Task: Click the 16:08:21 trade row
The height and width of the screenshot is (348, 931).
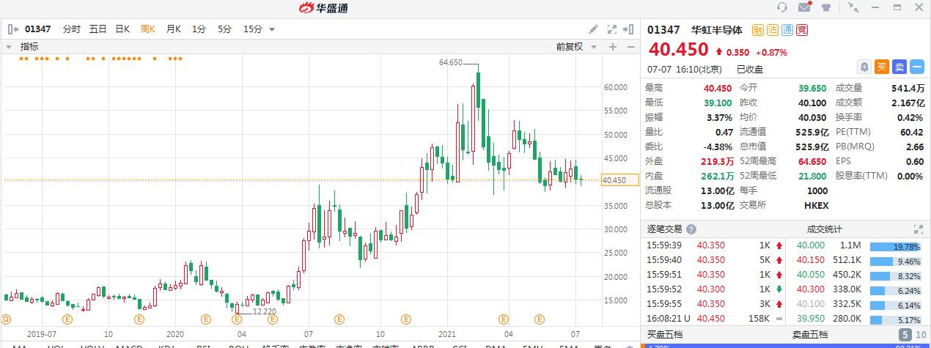Action: pos(712,319)
